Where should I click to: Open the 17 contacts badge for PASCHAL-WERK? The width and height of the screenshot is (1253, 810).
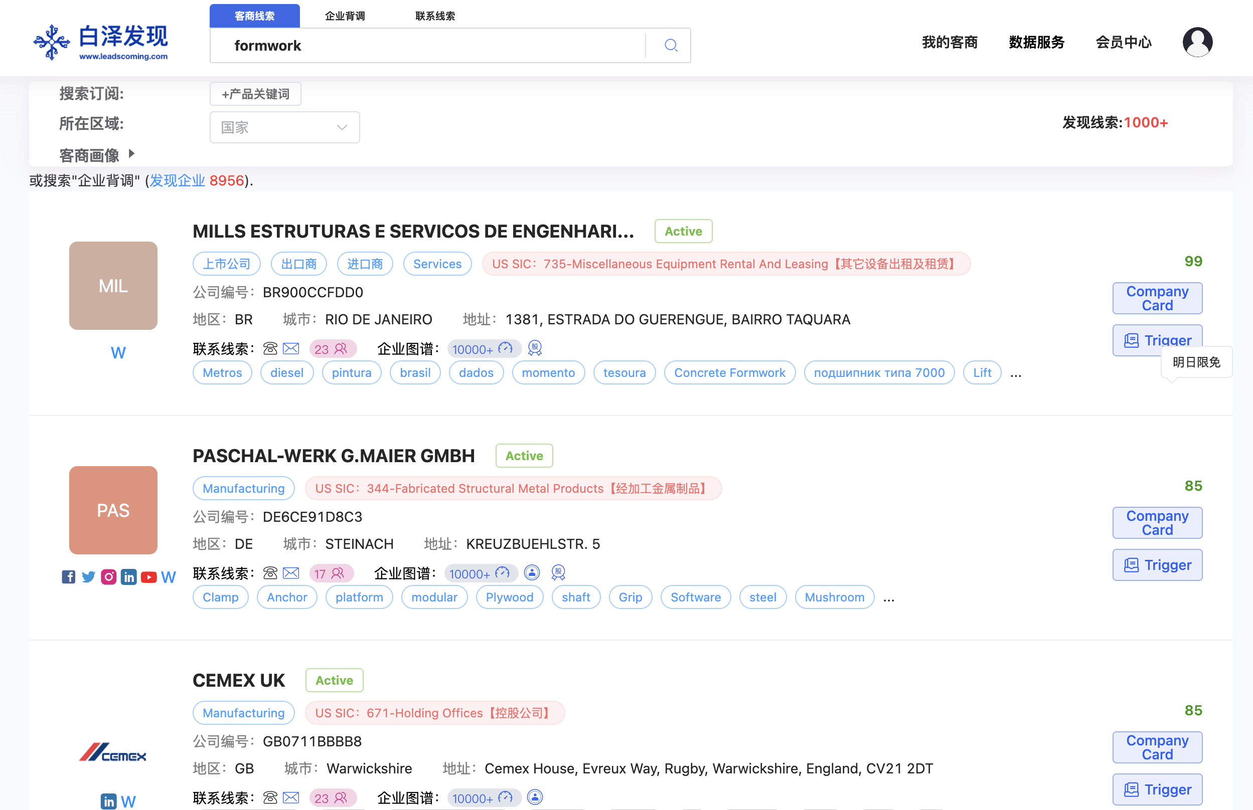331,573
